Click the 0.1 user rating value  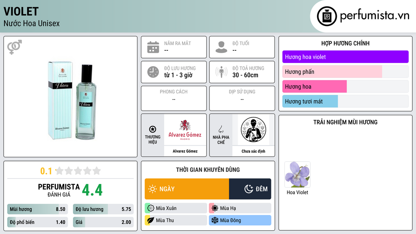pos(46,171)
